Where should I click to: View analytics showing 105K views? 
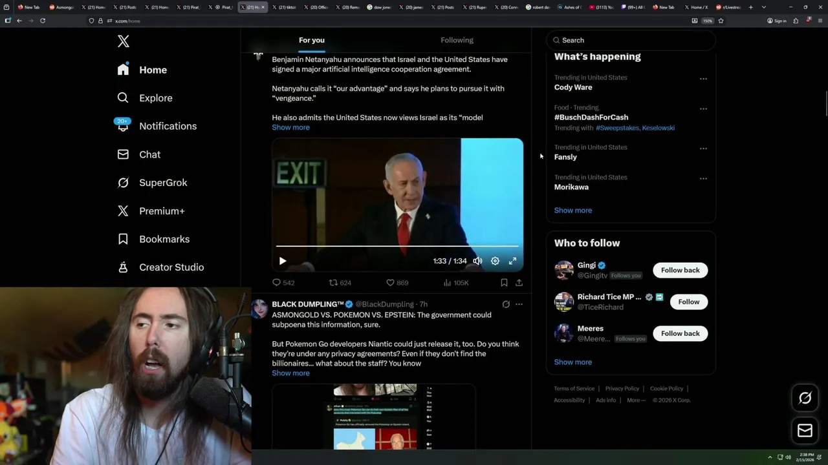(x=456, y=283)
